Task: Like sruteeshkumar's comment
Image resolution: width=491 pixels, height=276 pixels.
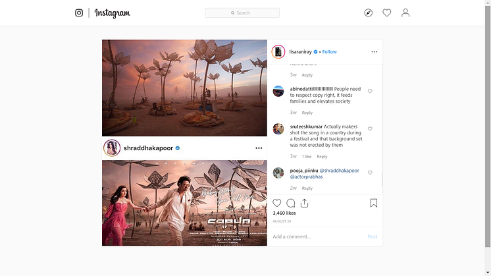Action: tap(370, 129)
